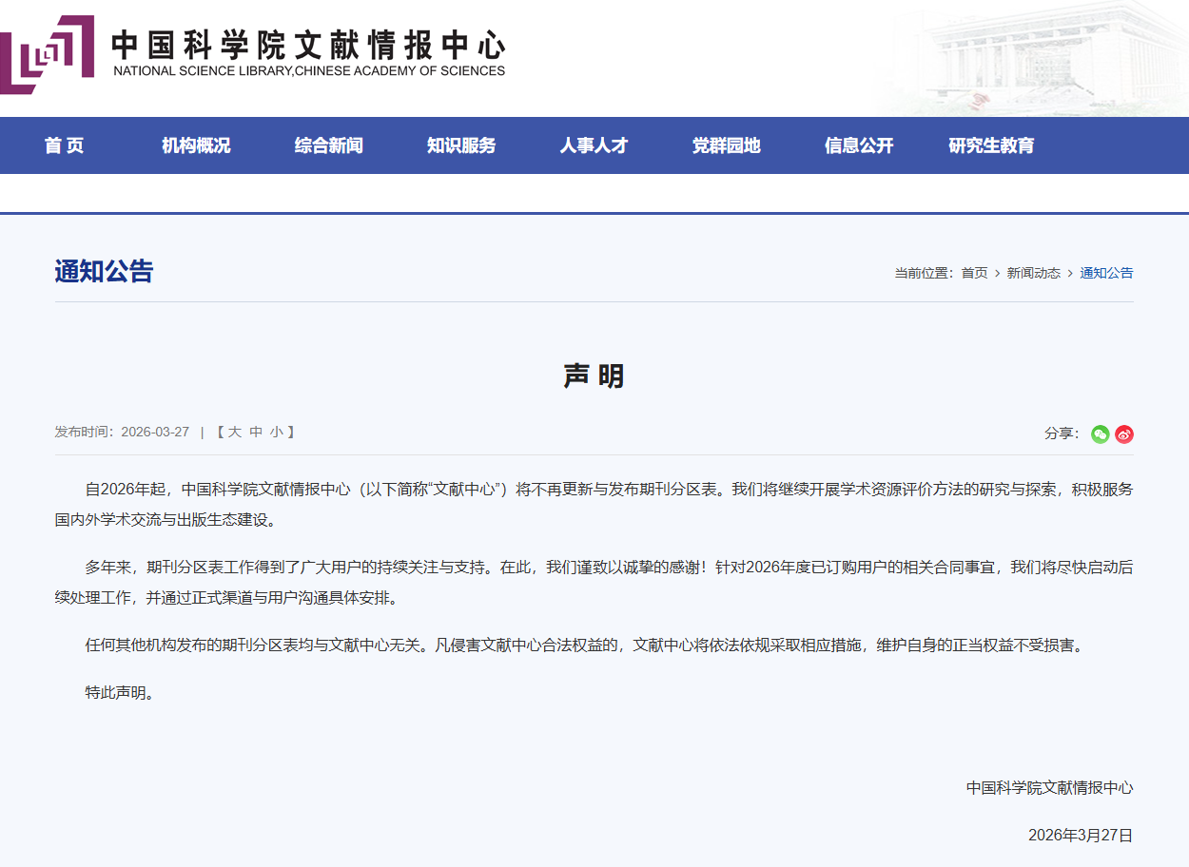The image size is (1189, 867).
Task: Set font size to large (大)
Action: 235,433
